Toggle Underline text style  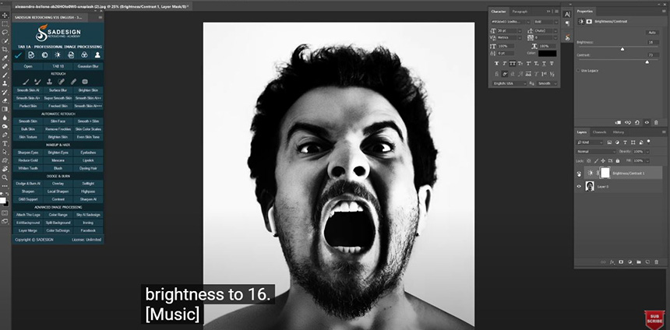pos(544,64)
